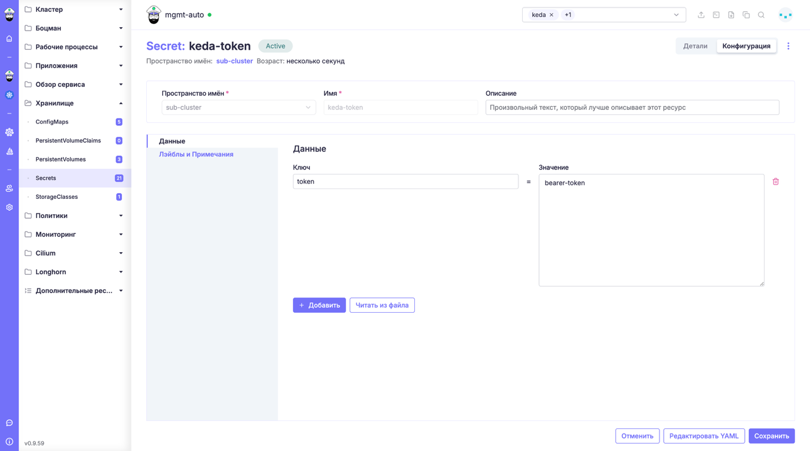This screenshot has height=451, width=810.
Task: Expand the Политики menu group
Action: click(x=75, y=215)
